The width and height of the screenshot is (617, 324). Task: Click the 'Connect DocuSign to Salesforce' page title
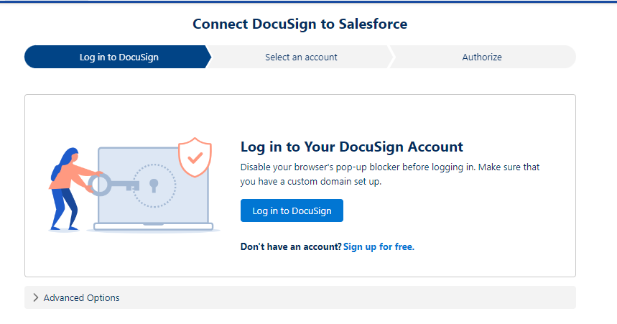300,24
